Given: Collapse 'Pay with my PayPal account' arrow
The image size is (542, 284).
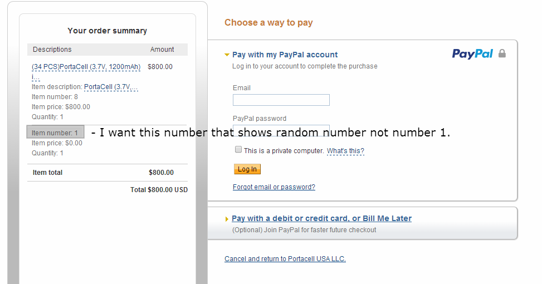Looking at the screenshot, I should point(227,55).
